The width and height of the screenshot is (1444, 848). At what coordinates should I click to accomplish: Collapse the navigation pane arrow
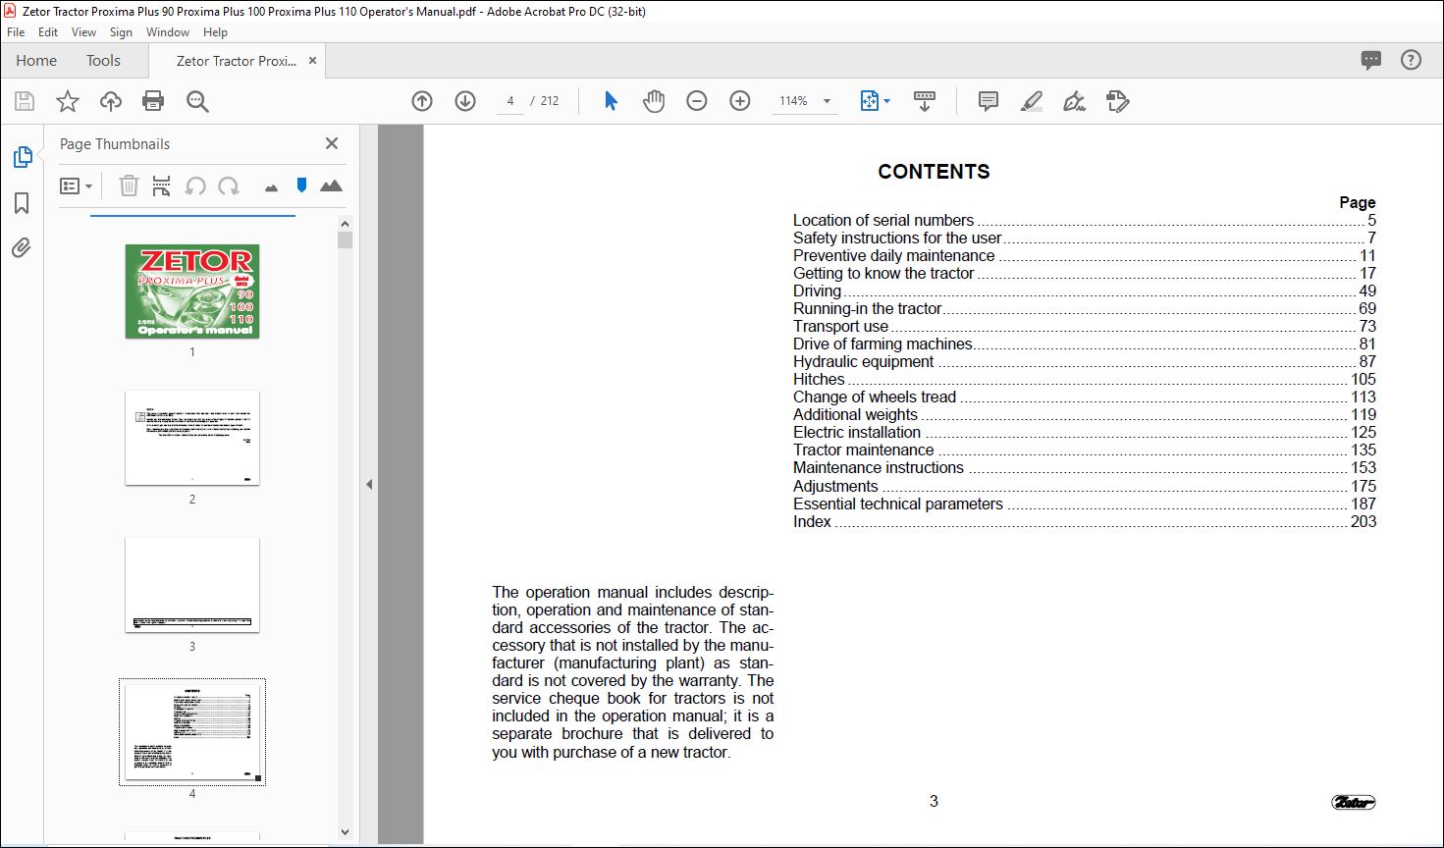point(369,484)
